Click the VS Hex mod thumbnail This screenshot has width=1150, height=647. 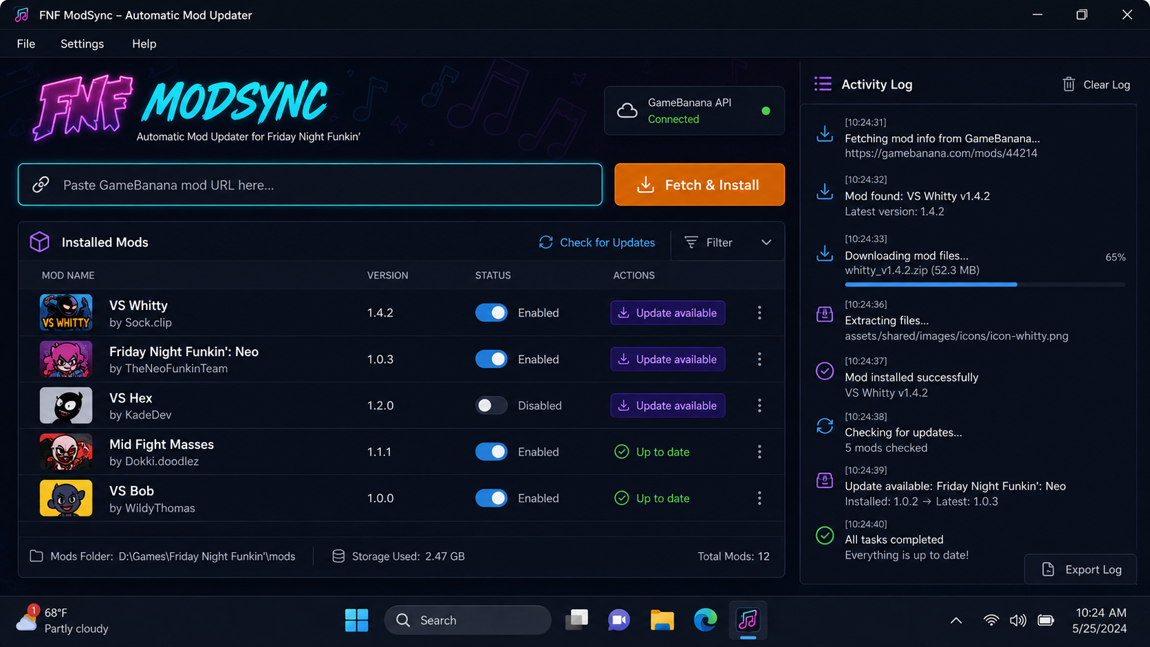(66, 405)
